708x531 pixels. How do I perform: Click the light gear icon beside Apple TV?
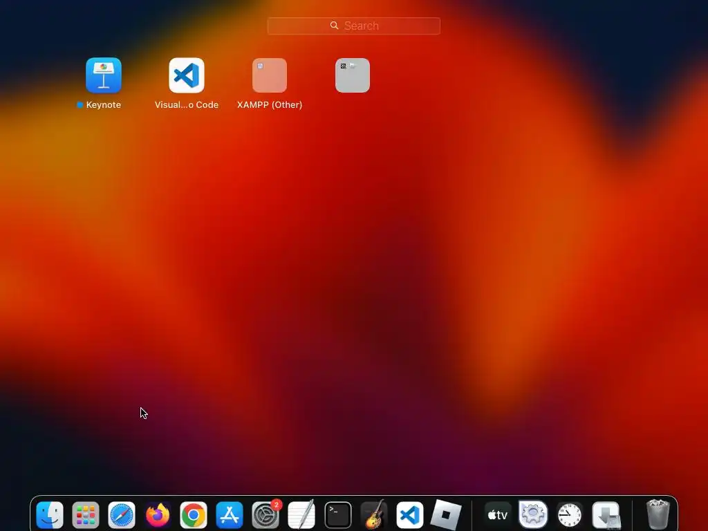533,514
